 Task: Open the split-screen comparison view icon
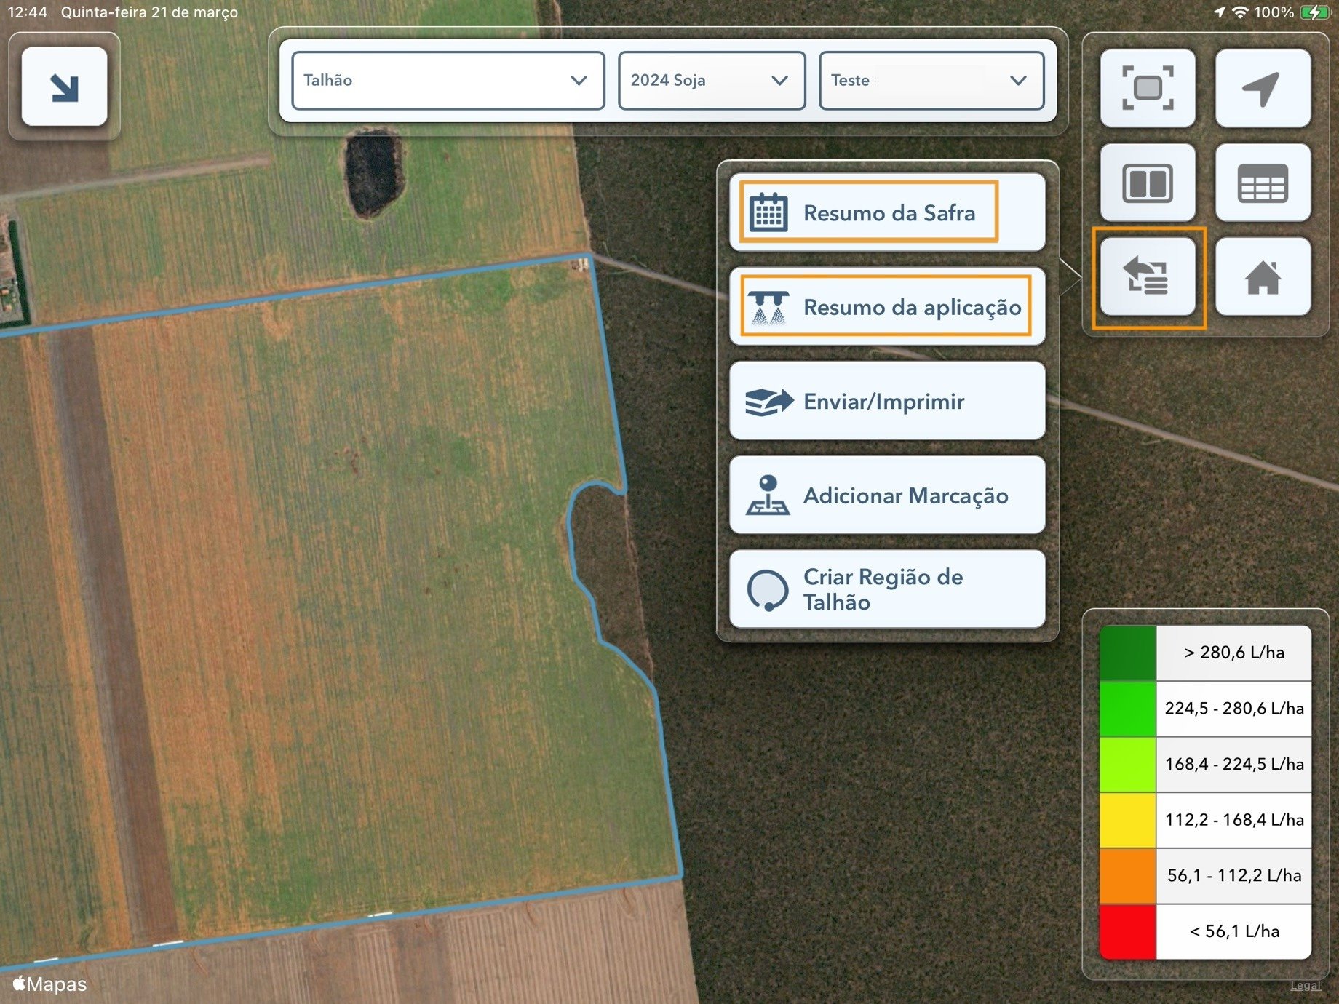1148,183
